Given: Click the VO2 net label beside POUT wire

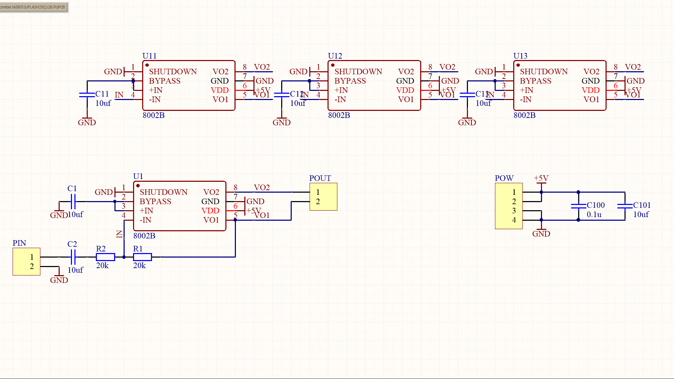Looking at the screenshot, I should point(262,187).
